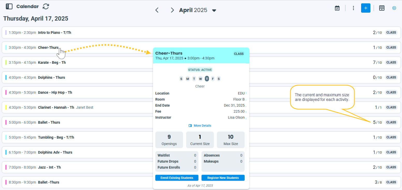This screenshot has width=402, height=190.
Task: Open the April 2025 month picker arrow
Action: [x=214, y=10]
